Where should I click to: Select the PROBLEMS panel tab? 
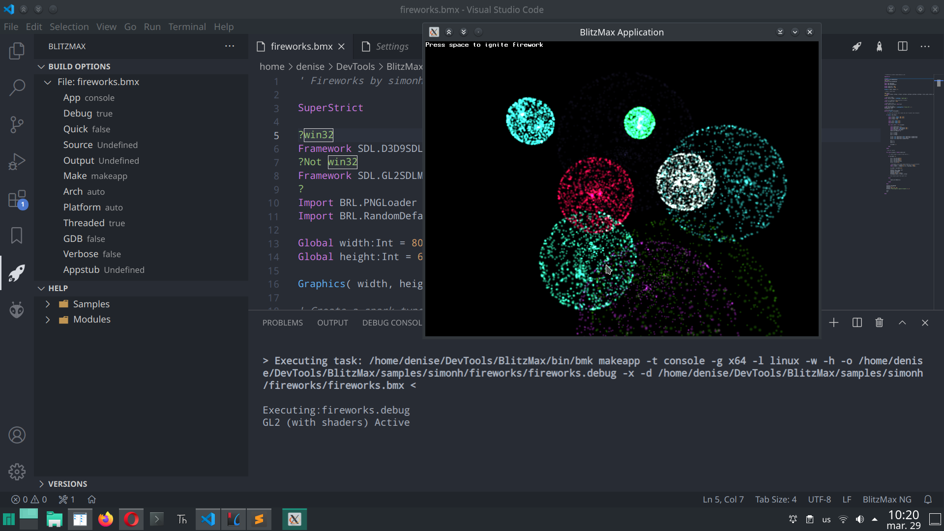[x=282, y=323]
